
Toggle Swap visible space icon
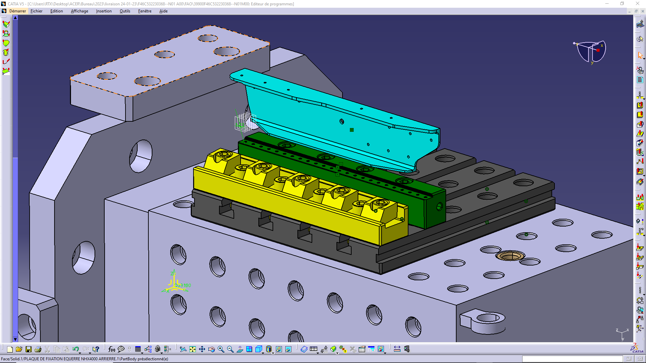tap(288, 349)
